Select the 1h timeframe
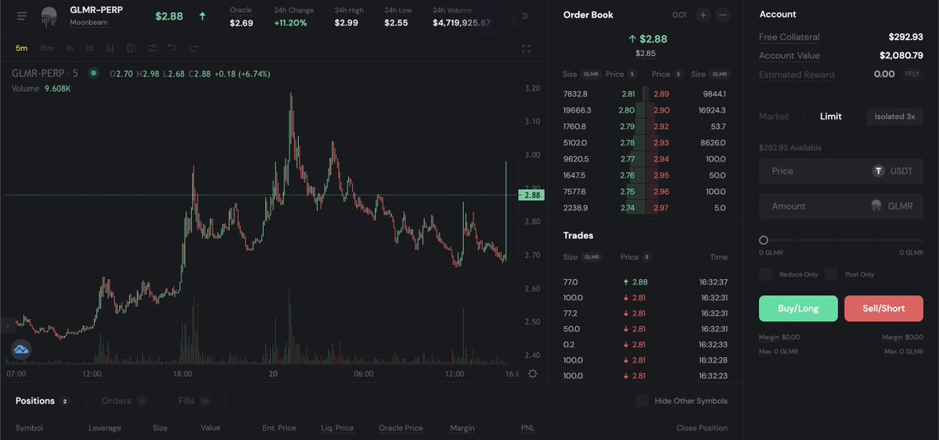939x440 pixels. click(70, 48)
